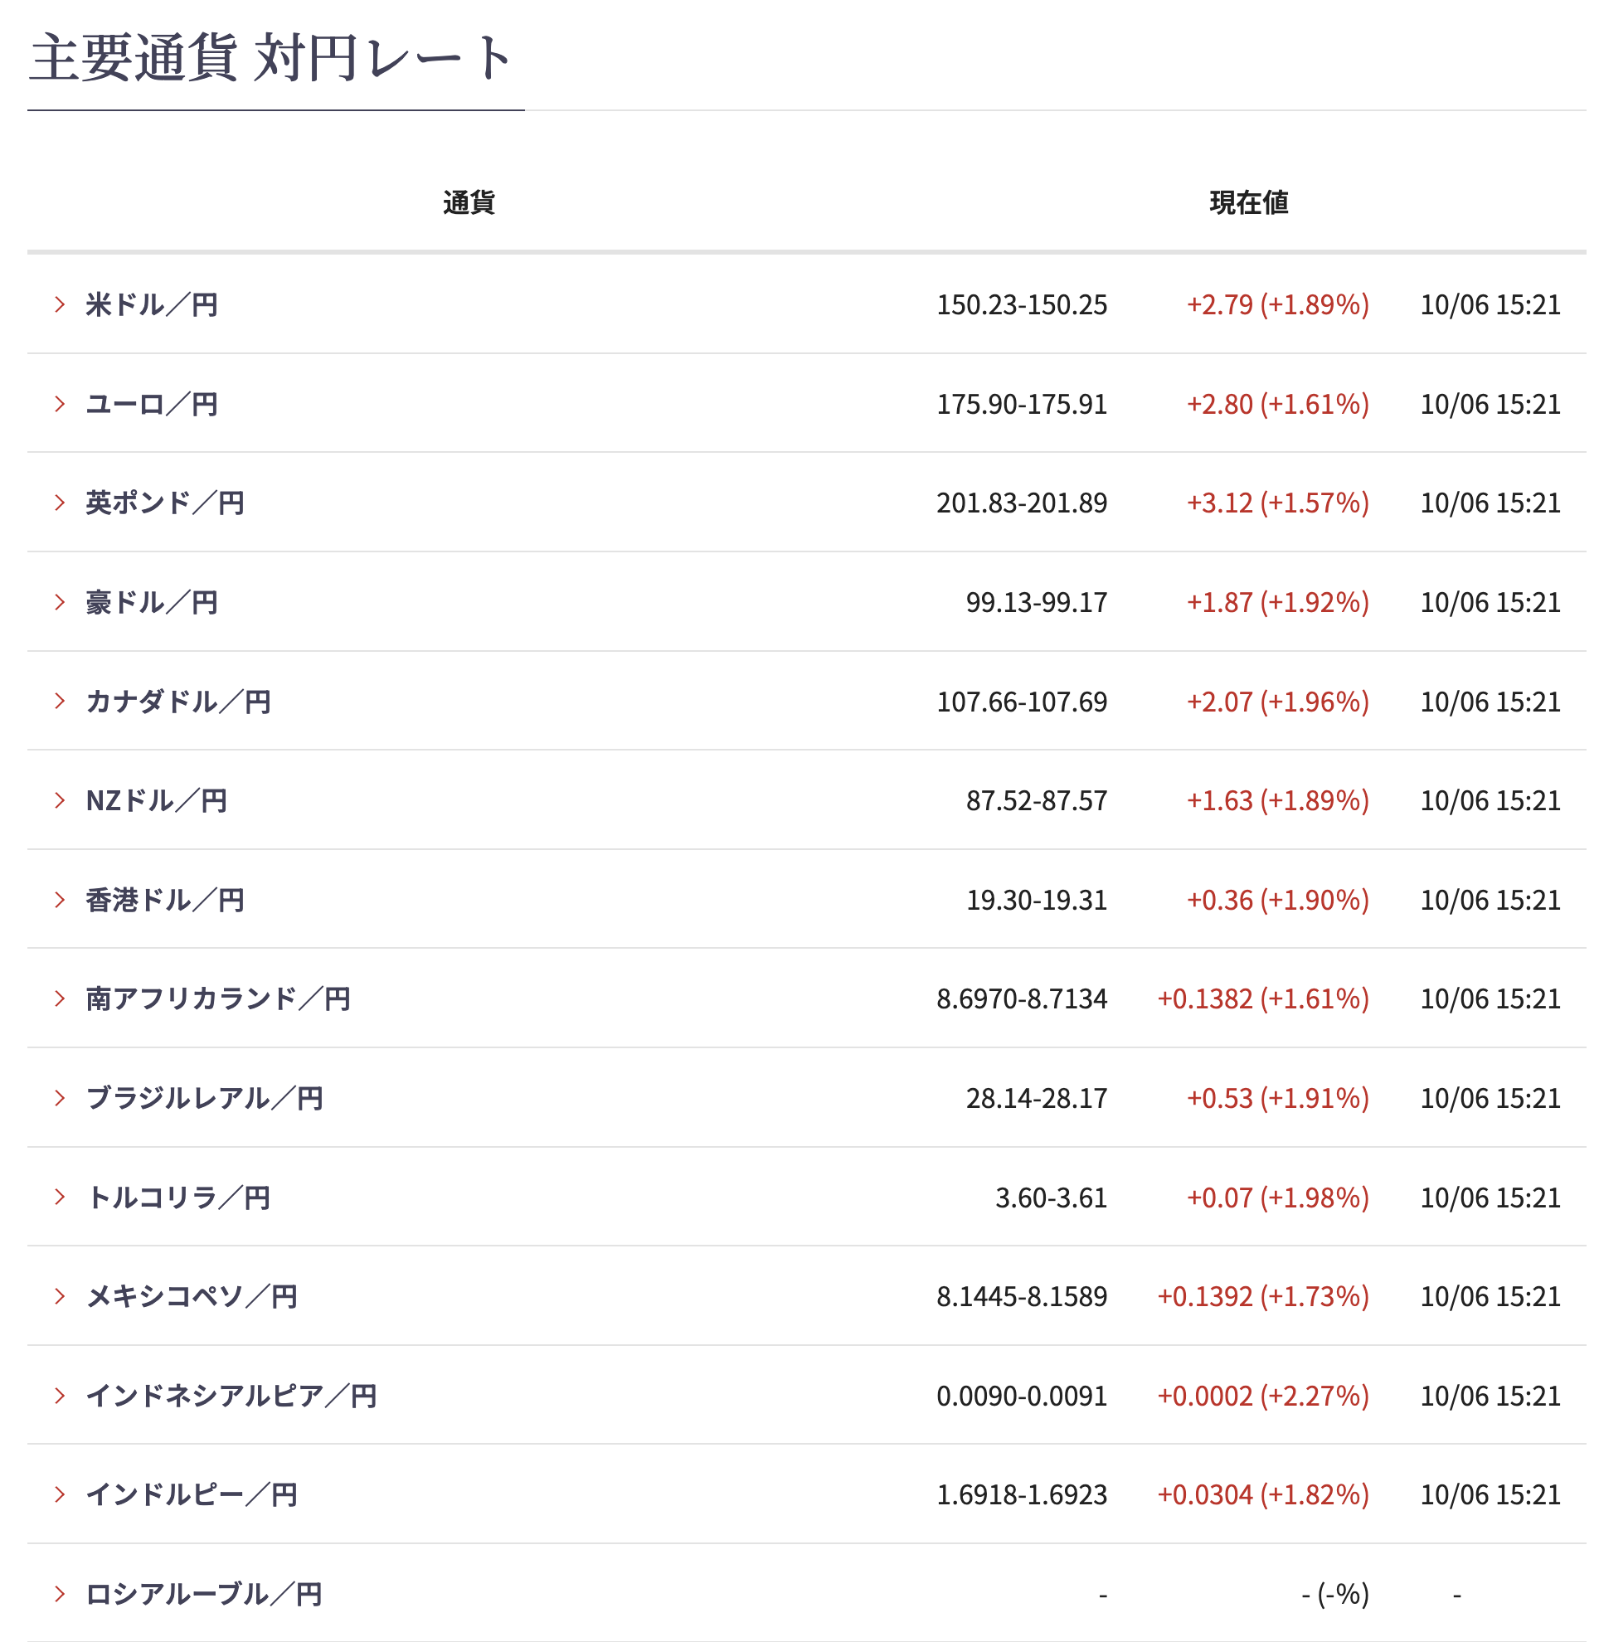
Task: Click the chevron beside 香港ドル／円
Action: tap(60, 900)
